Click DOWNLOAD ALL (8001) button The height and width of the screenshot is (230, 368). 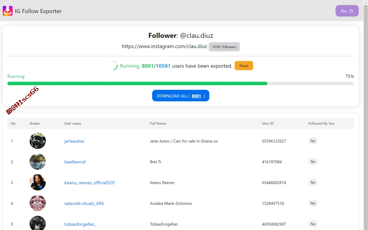pyautogui.click(x=181, y=96)
